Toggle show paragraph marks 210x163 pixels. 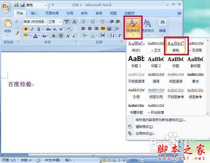(120, 36)
